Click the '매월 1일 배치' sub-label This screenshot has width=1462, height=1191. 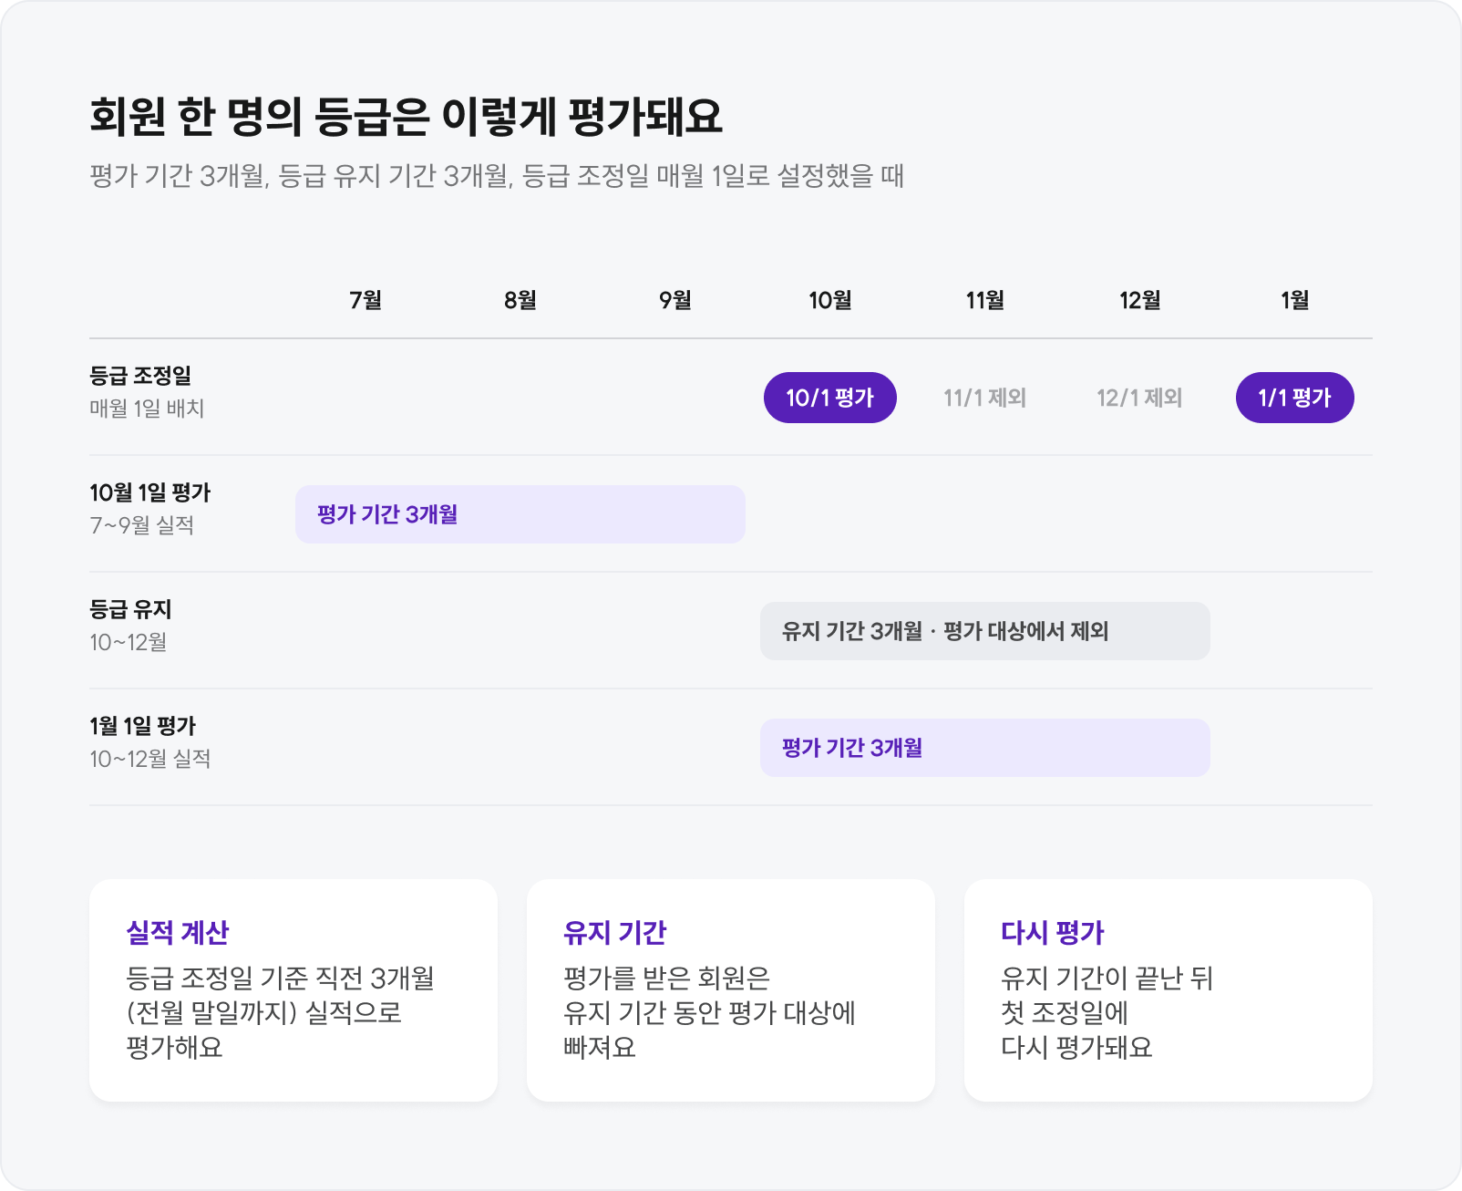pyautogui.click(x=147, y=409)
